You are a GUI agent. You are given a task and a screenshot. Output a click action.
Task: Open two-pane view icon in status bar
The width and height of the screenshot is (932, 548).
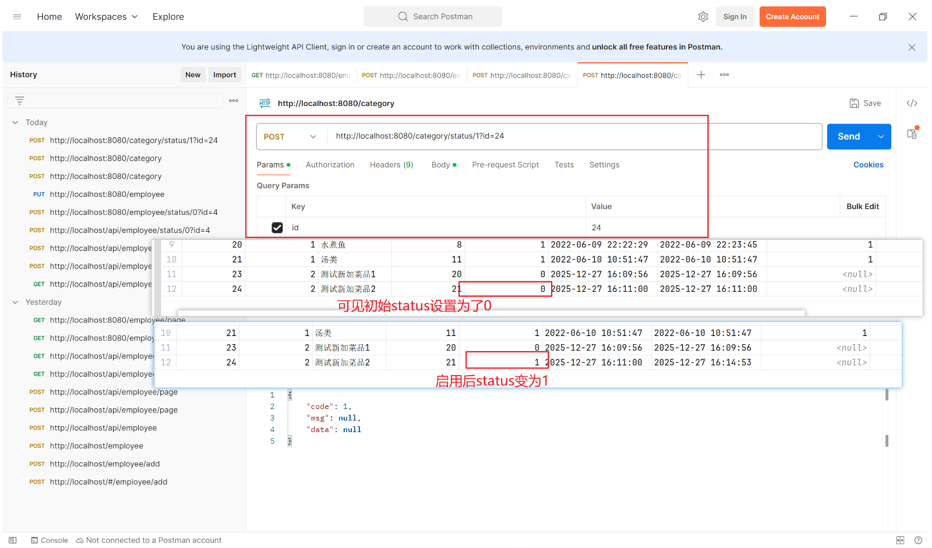pyautogui.click(x=900, y=540)
